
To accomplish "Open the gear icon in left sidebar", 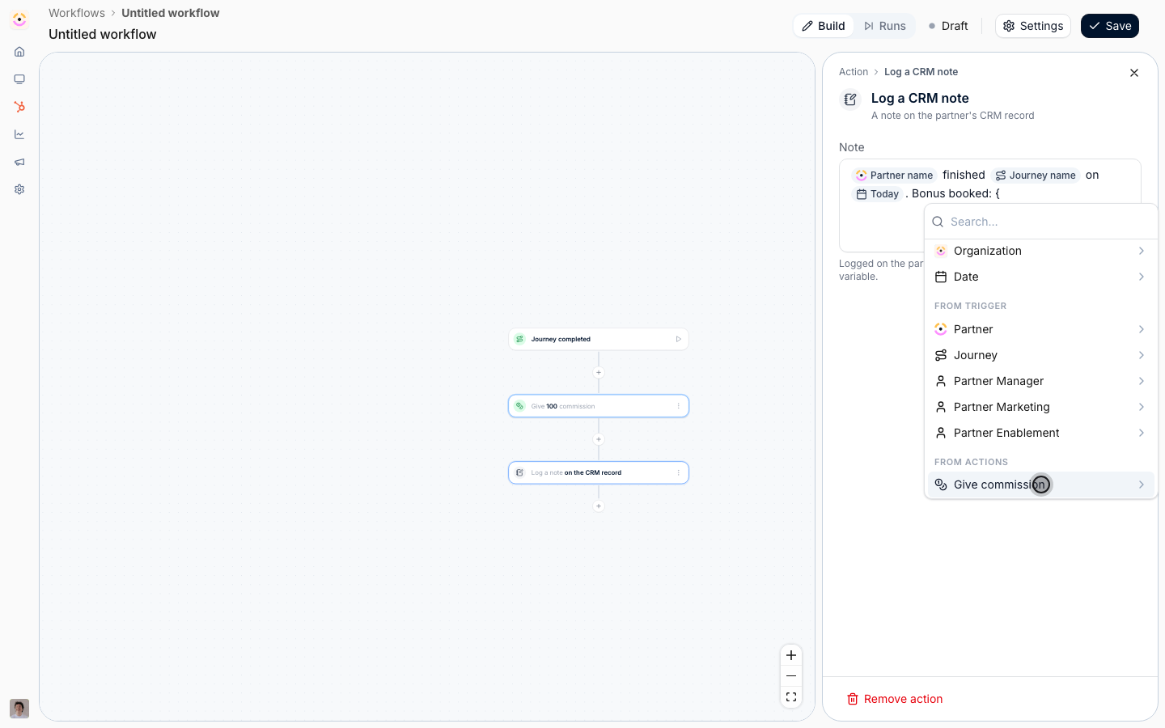I will pyautogui.click(x=19, y=189).
